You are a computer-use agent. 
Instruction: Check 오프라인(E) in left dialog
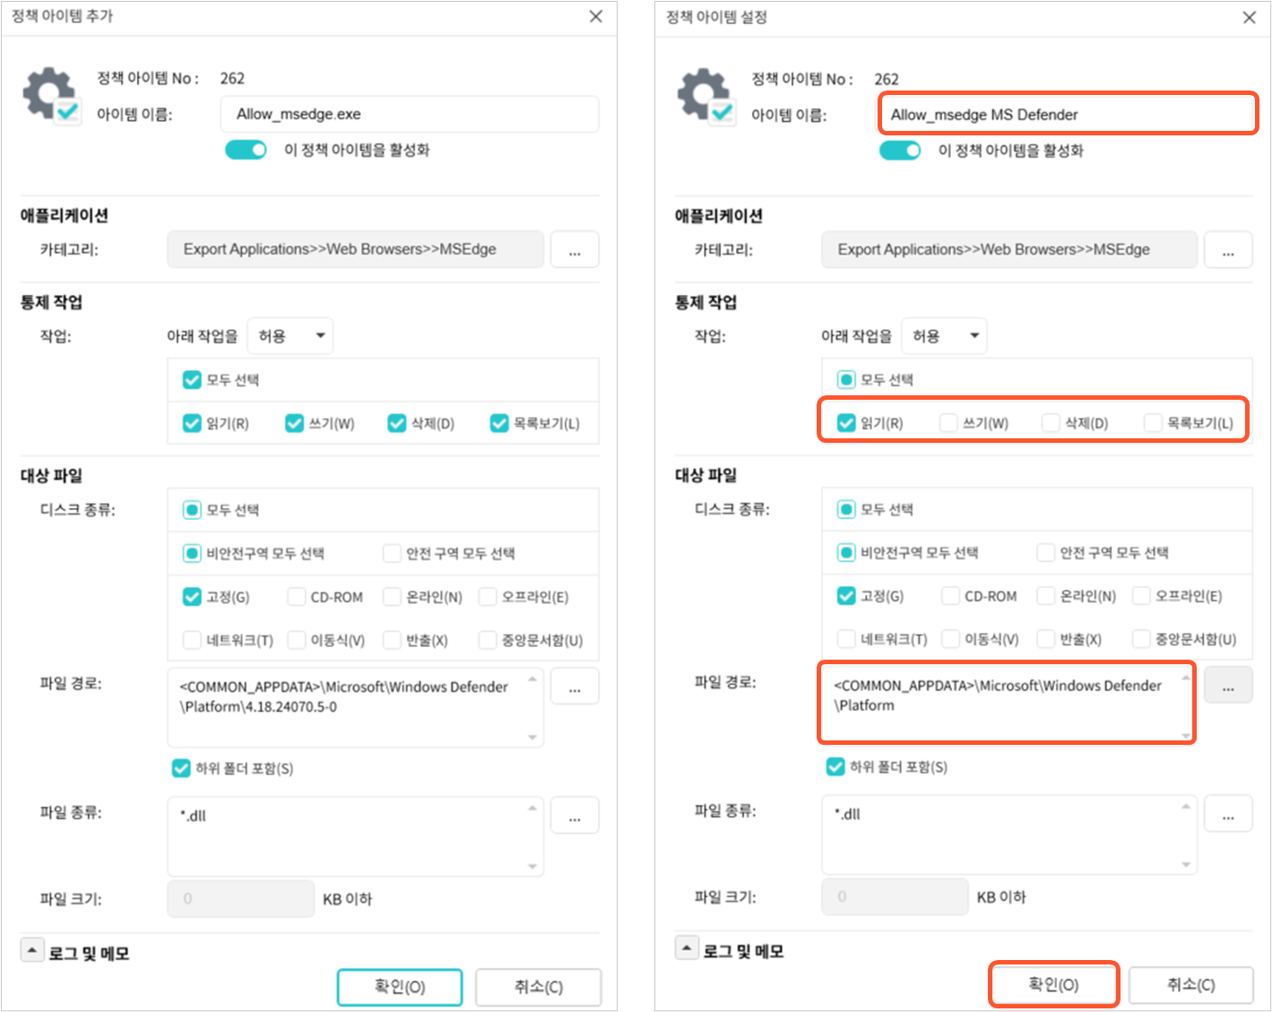[488, 596]
